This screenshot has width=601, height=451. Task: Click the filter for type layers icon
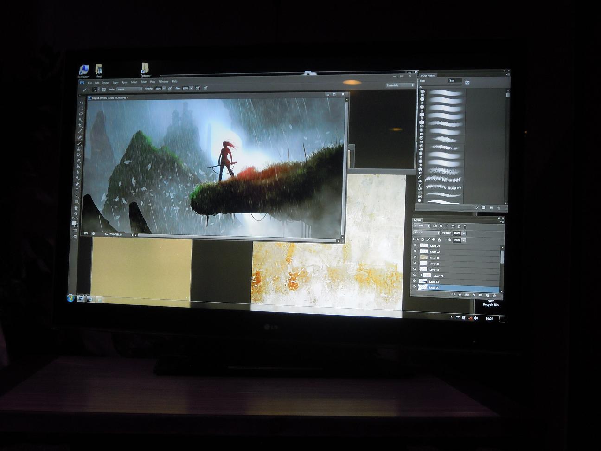point(447,226)
